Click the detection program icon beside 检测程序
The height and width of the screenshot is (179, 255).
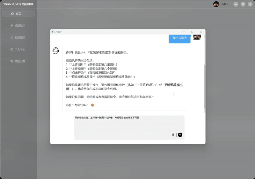pos(12,26)
